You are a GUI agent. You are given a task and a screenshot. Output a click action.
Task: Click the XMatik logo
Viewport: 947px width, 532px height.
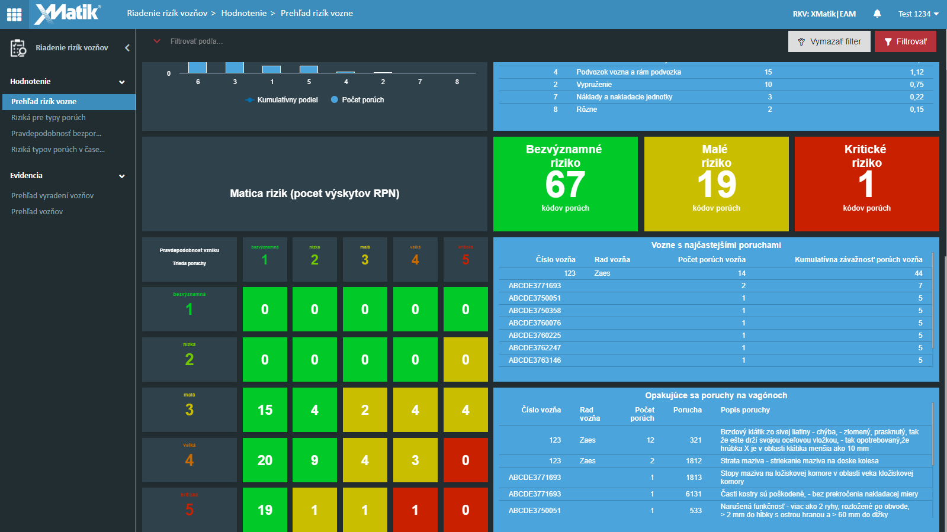point(68,14)
